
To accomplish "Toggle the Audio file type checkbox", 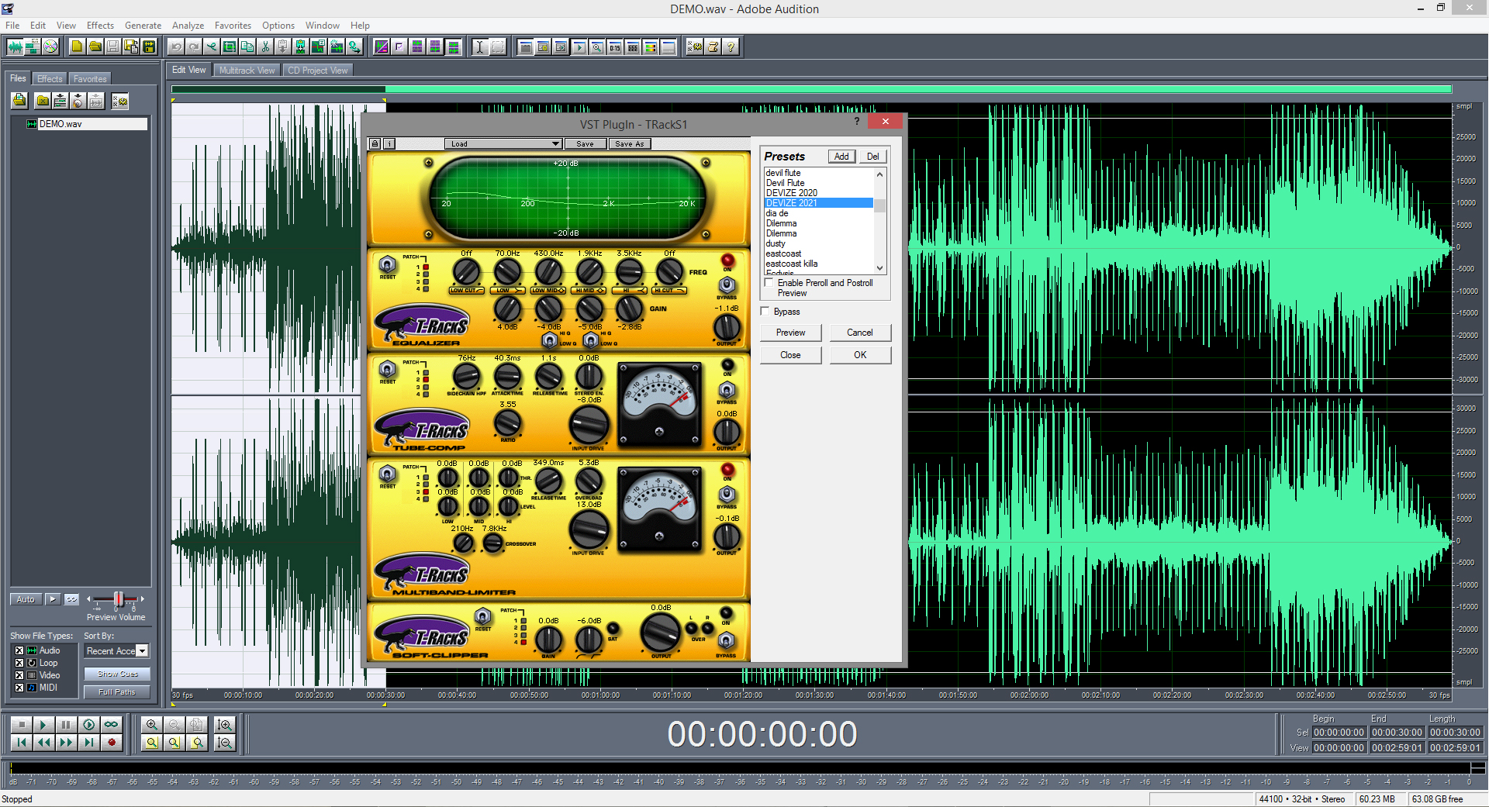I will (x=19, y=650).
